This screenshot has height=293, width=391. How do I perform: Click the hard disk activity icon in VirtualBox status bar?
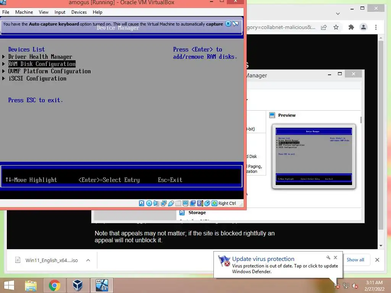pyautogui.click(x=141, y=203)
